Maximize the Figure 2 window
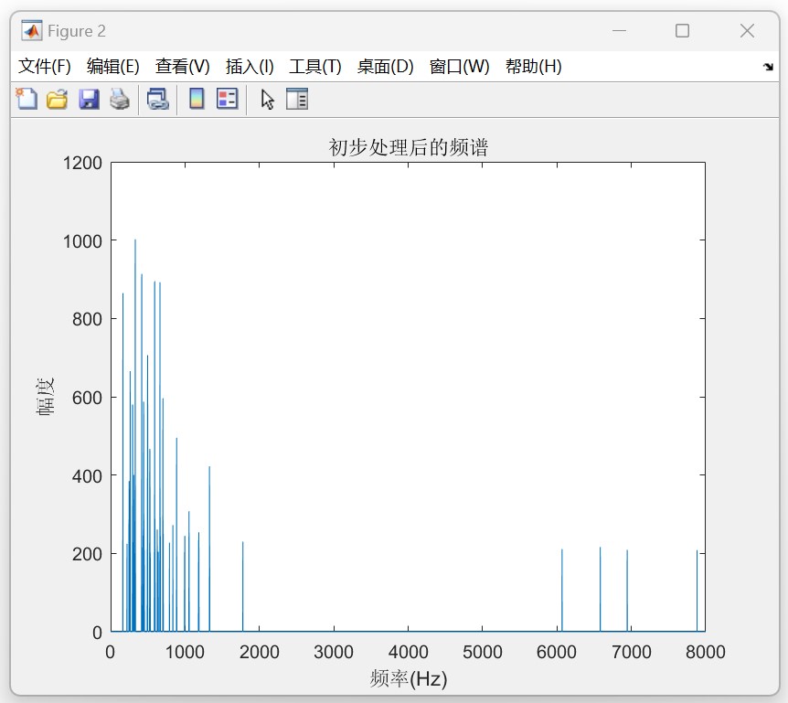 [682, 31]
